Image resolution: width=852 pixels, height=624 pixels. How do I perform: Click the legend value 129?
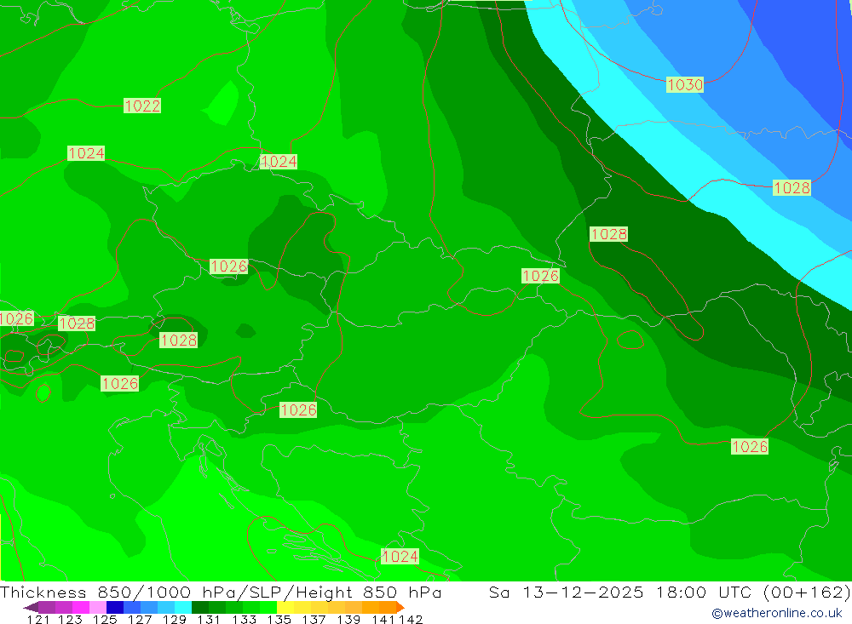pyautogui.click(x=175, y=620)
